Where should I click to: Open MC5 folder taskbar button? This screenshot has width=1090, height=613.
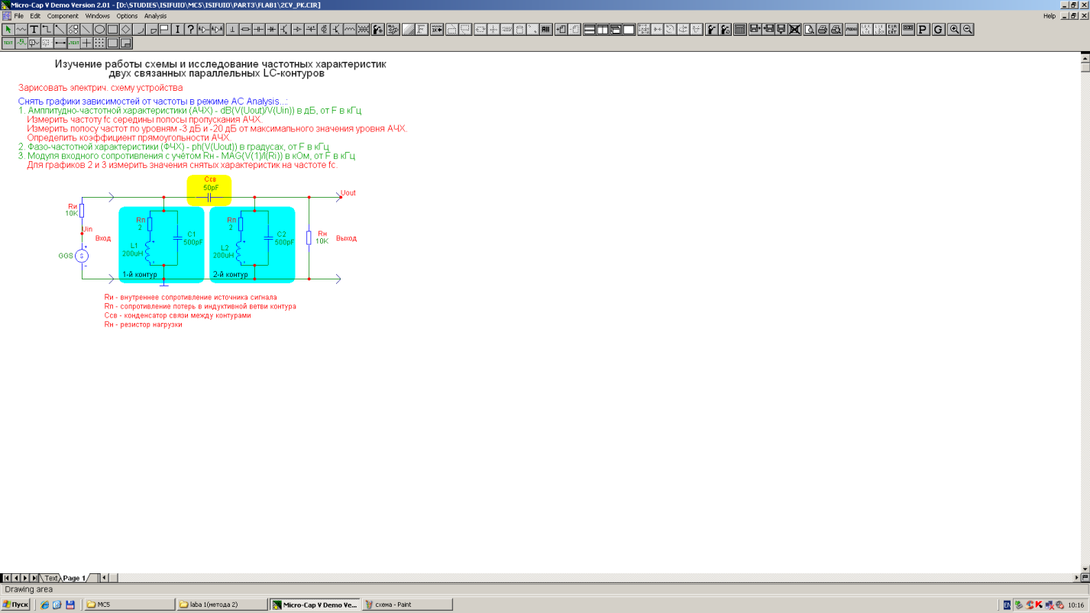(128, 605)
